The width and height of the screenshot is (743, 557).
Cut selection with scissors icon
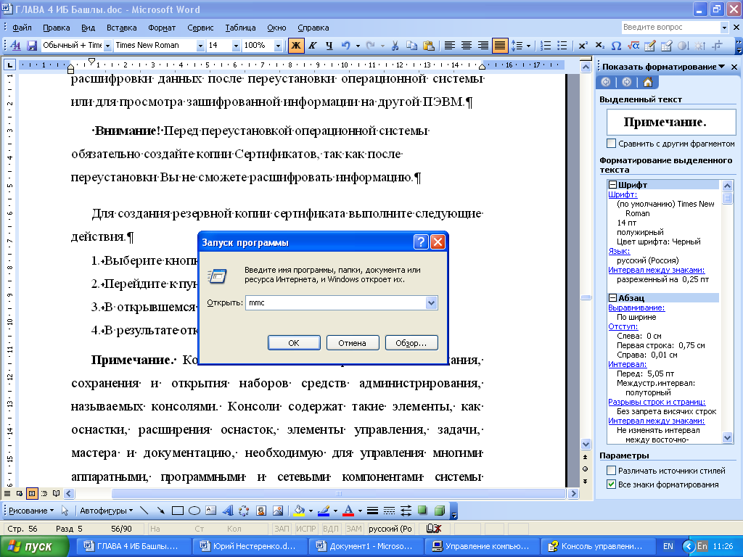[395, 46]
